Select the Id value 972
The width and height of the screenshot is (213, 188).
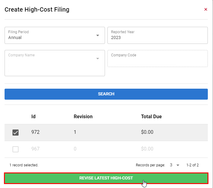pos(36,132)
